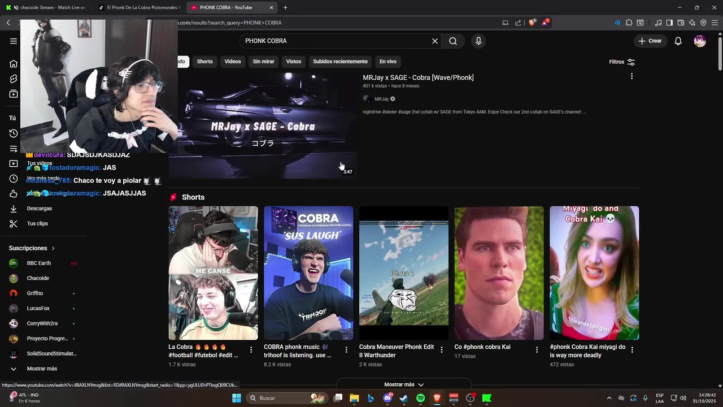723x407 pixels.
Task: Open the Brave Wallet icon
Action: coord(681,23)
